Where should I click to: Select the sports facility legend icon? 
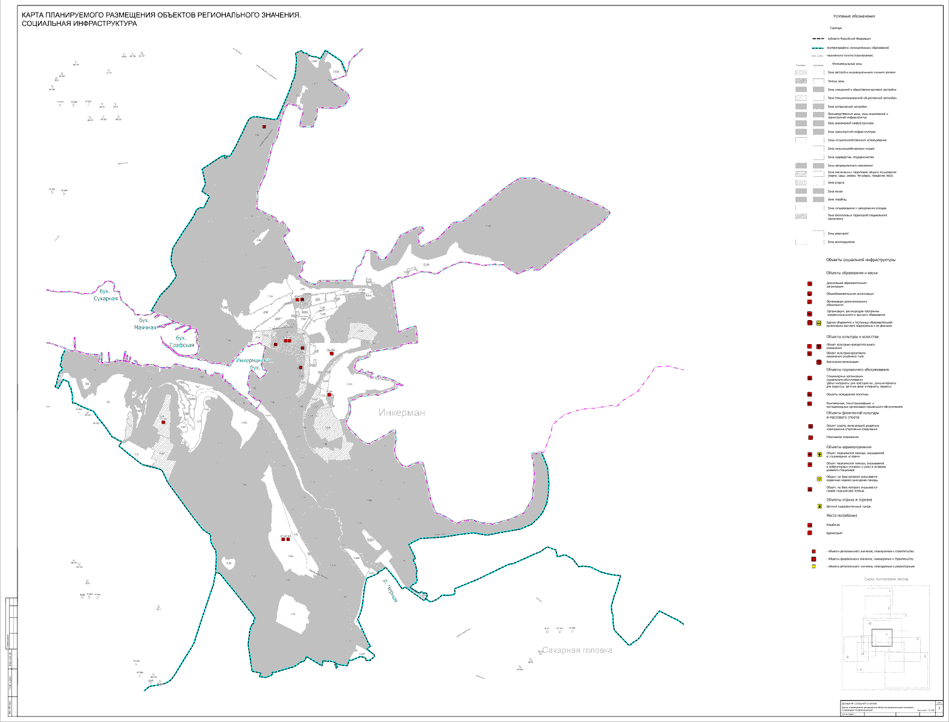(x=810, y=437)
